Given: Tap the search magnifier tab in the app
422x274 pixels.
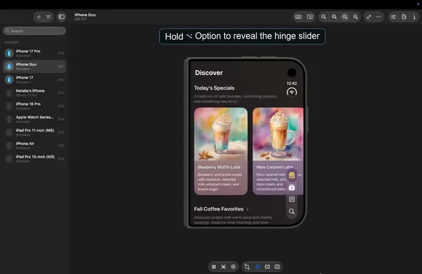Looking at the screenshot, I should [291, 211].
